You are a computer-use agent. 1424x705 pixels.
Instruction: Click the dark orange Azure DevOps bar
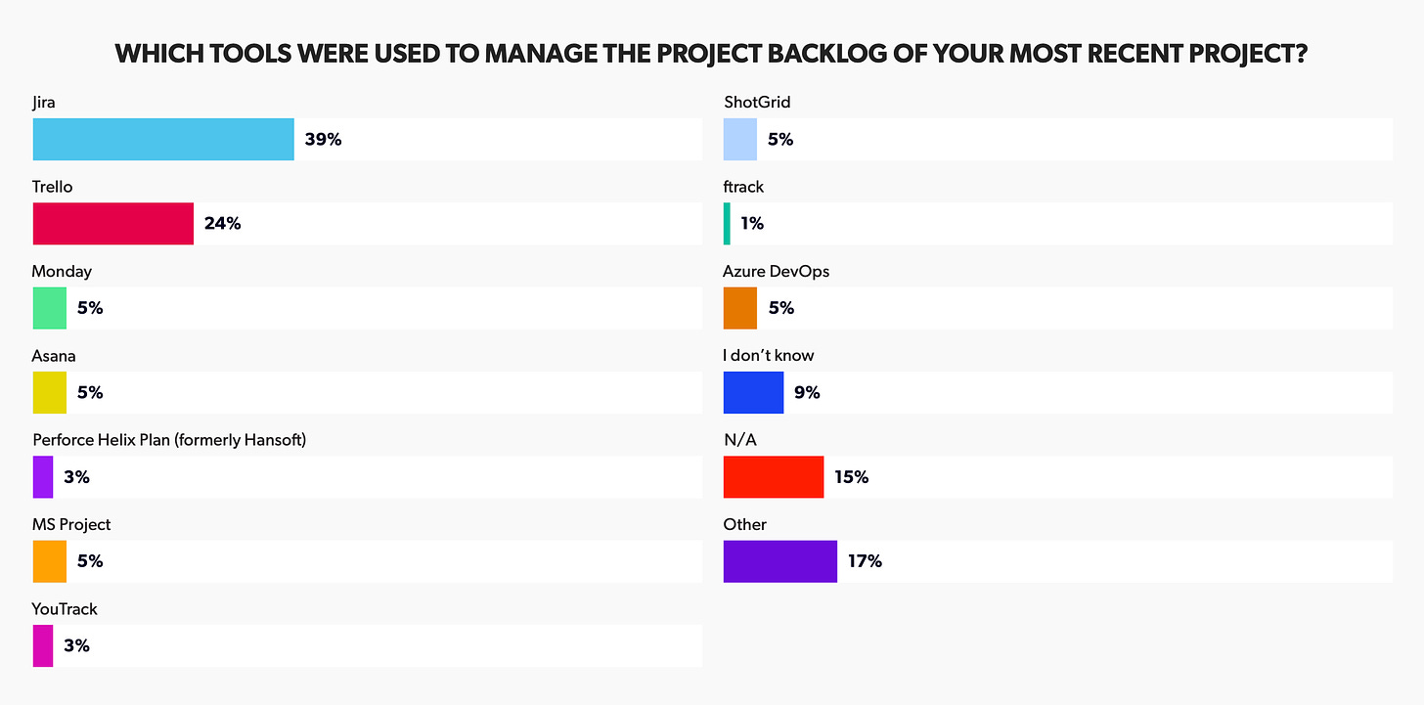[x=740, y=308]
